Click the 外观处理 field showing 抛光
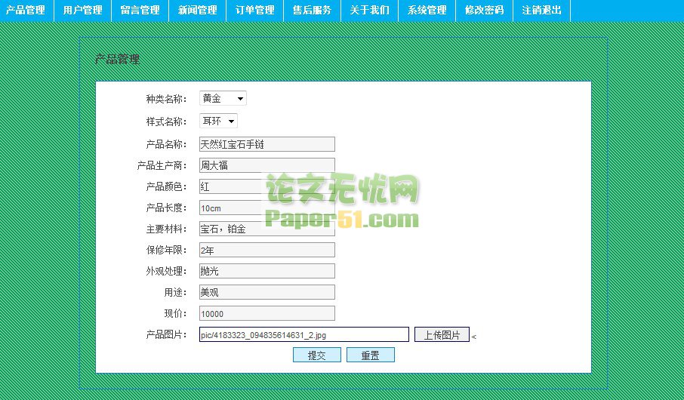 [267, 271]
